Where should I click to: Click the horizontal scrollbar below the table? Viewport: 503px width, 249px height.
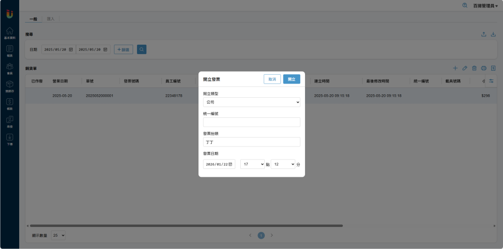tap(187, 226)
